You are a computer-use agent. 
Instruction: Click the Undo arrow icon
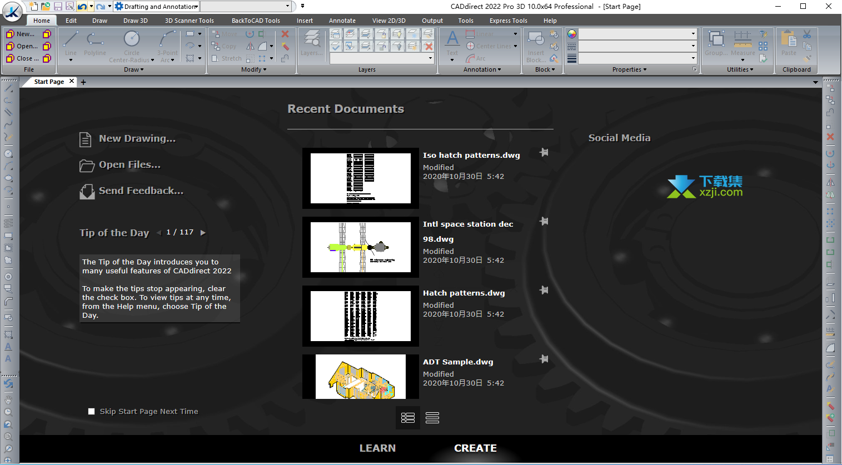pos(82,6)
